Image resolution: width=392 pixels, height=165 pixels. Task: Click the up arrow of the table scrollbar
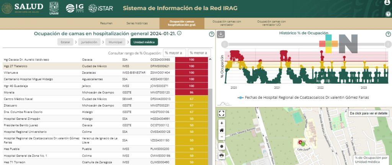point(210,59)
